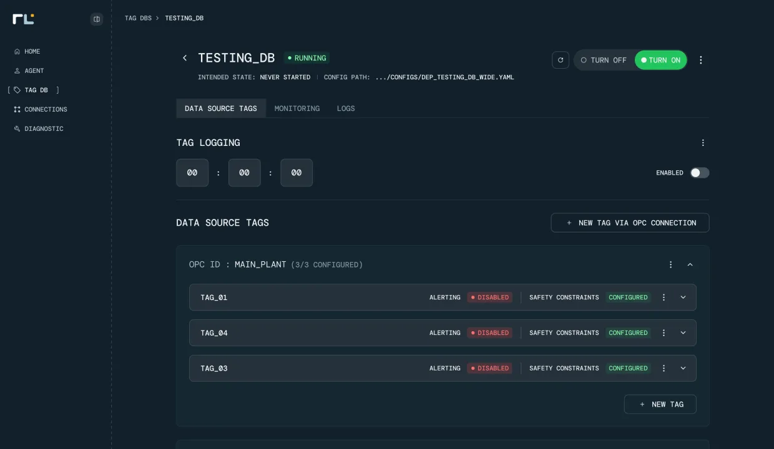This screenshot has height=449, width=774.
Task: Open the TAG_04 three-dot menu
Action: click(664, 333)
